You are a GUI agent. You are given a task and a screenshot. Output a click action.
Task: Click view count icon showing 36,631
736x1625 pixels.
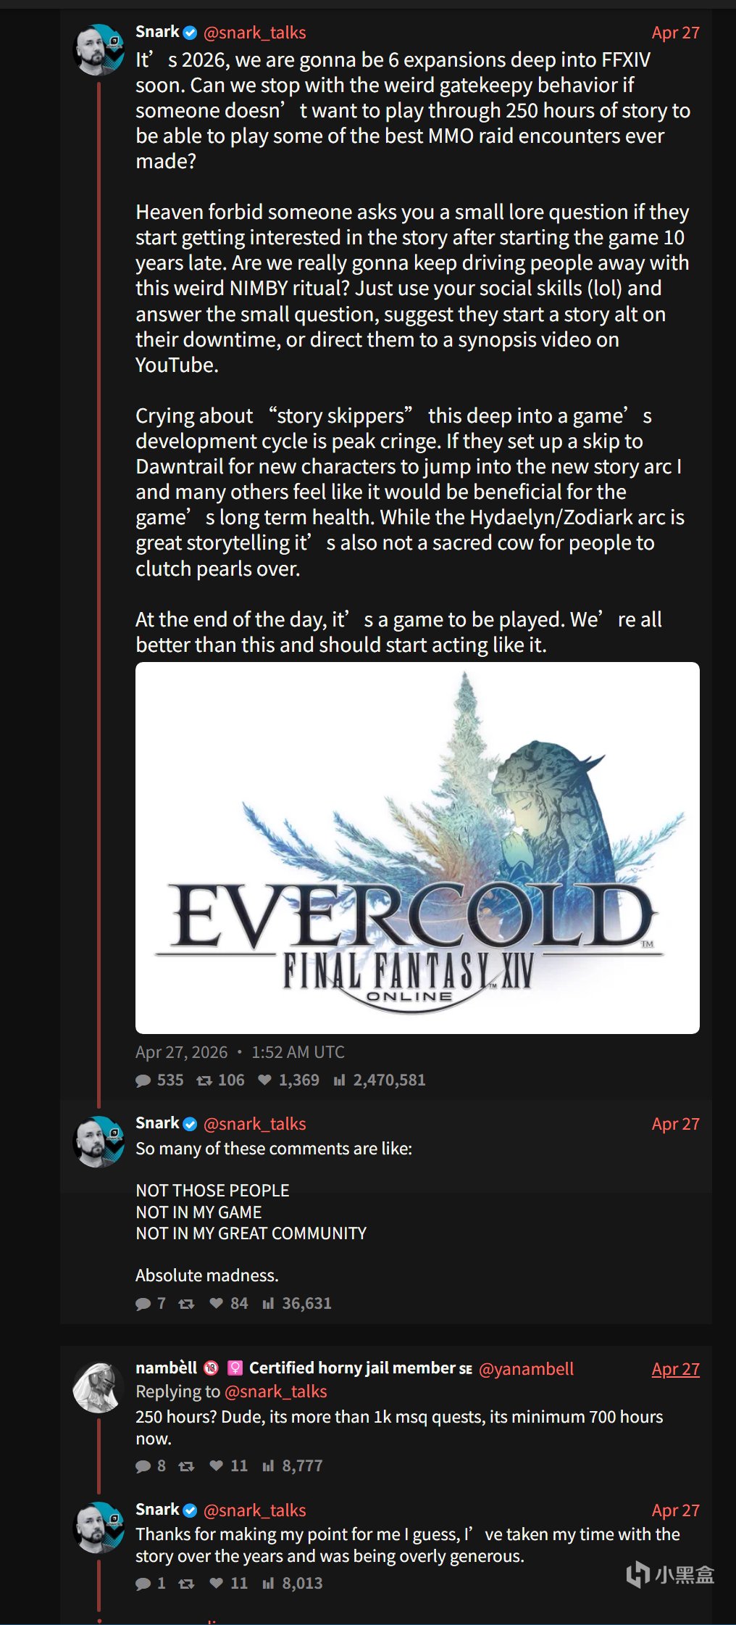pos(268,1304)
